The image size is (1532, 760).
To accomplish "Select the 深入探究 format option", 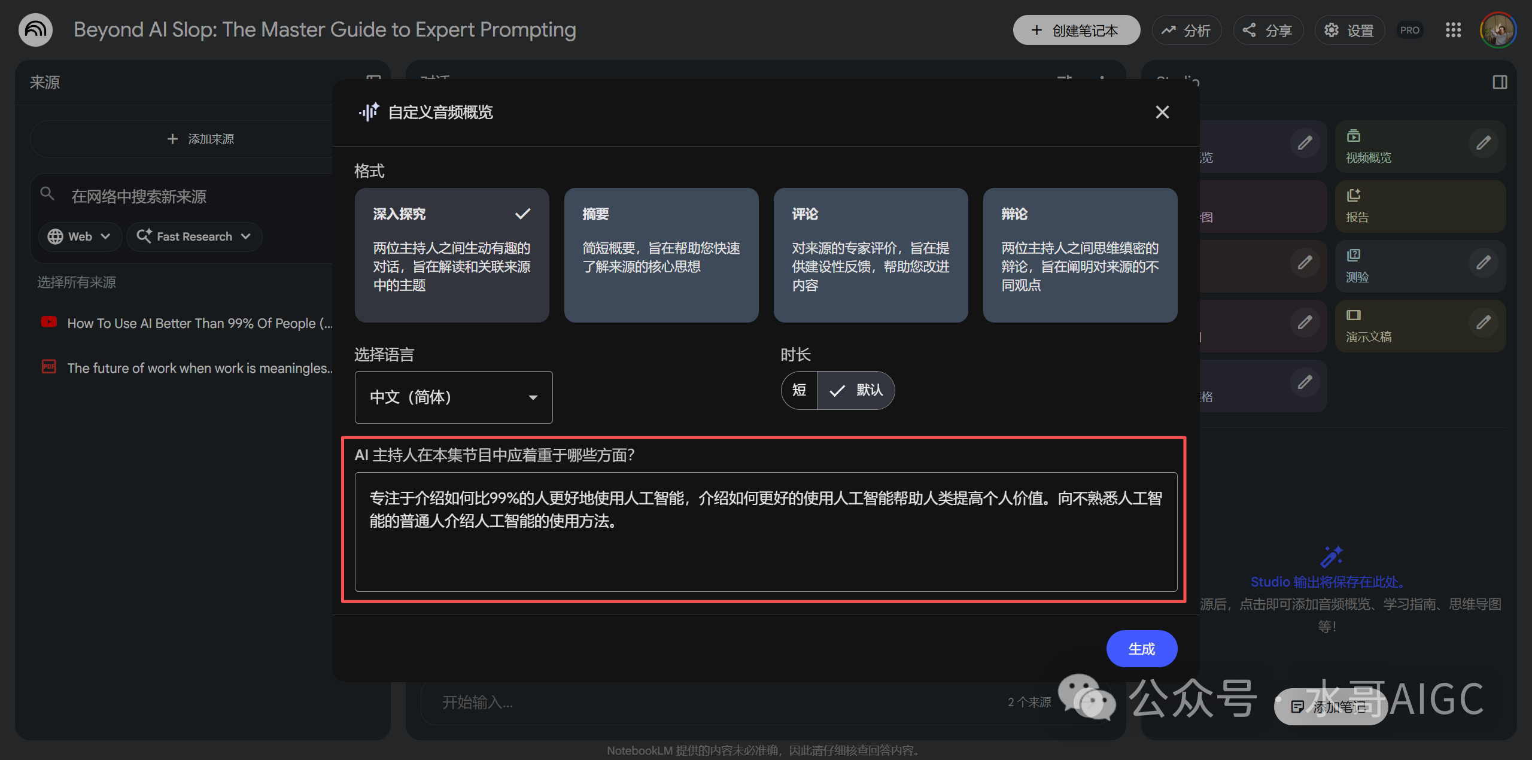I will [452, 255].
